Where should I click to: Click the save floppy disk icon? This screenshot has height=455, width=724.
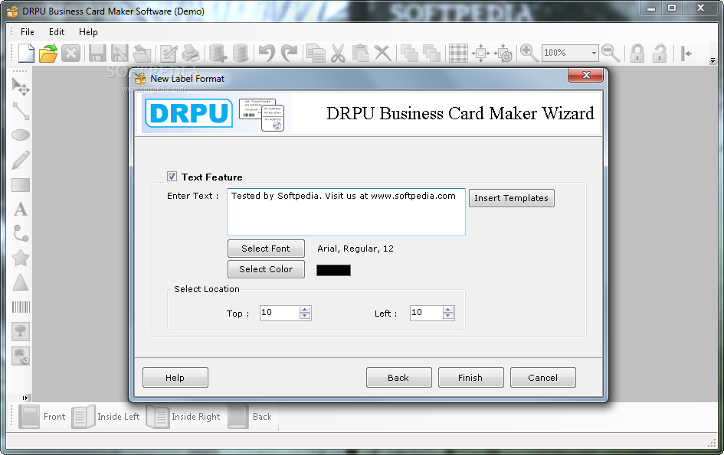coord(97,53)
